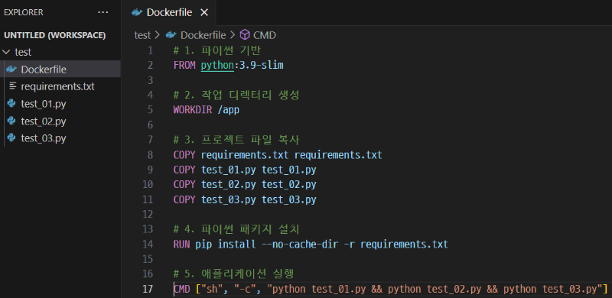
Task: Click the "sh" string on line 17
Action: coord(212,289)
